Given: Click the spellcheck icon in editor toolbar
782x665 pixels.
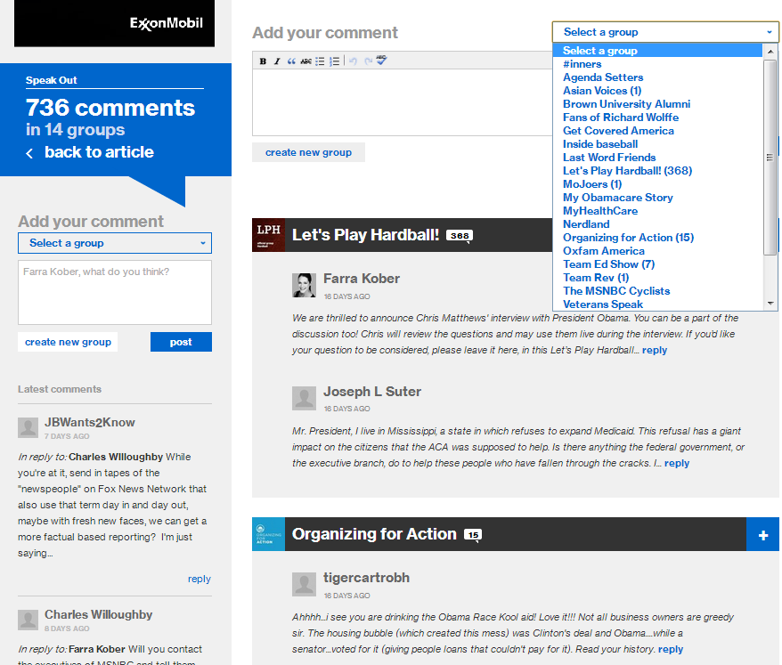Looking at the screenshot, I should click(x=381, y=61).
